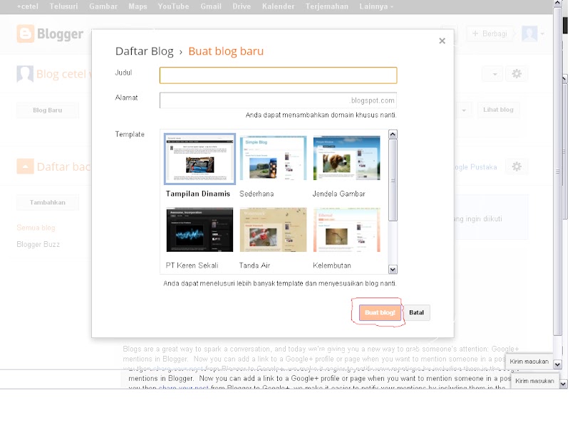Click the share your post link
The image size is (570, 427).
coord(184,387)
